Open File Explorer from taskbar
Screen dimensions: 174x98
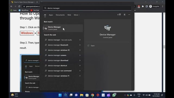click(x=82, y=95)
